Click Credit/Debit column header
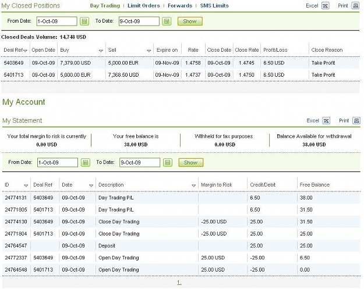This screenshot has height=289, width=364. pyautogui.click(x=263, y=185)
